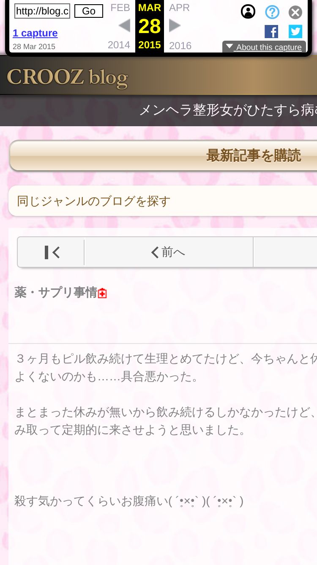The image size is (317, 565).
Task: Select APR 2016 in the timeline
Action: 180,26
